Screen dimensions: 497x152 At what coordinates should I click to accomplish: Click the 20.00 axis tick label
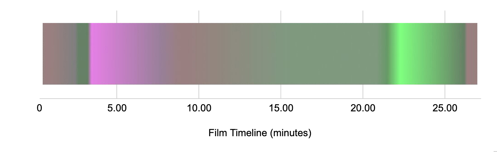pos(363,109)
